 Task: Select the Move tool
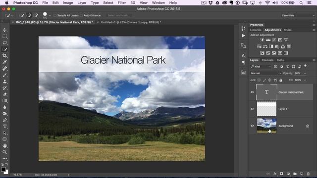tap(4, 30)
